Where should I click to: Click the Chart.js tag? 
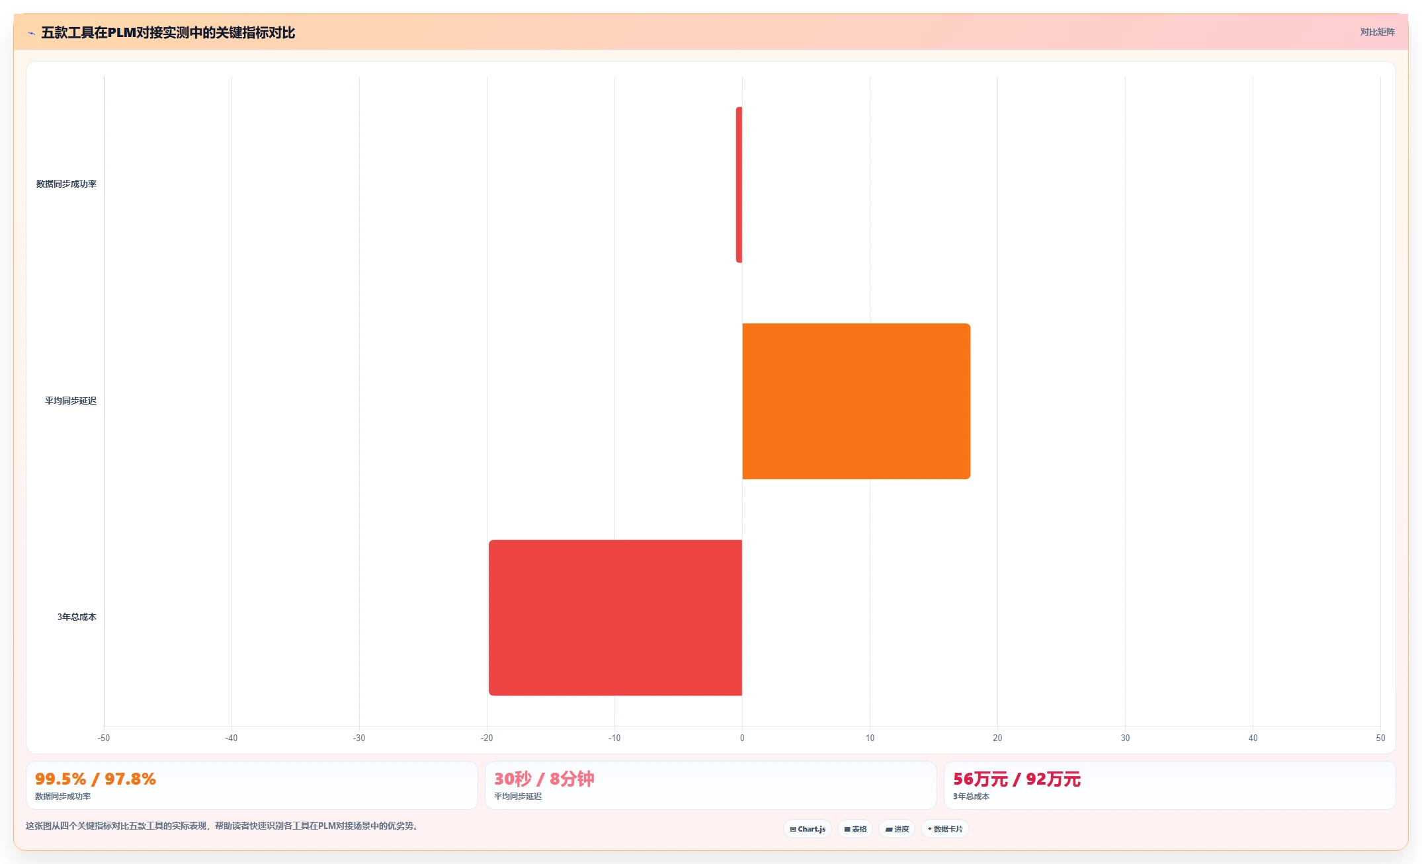click(808, 829)
